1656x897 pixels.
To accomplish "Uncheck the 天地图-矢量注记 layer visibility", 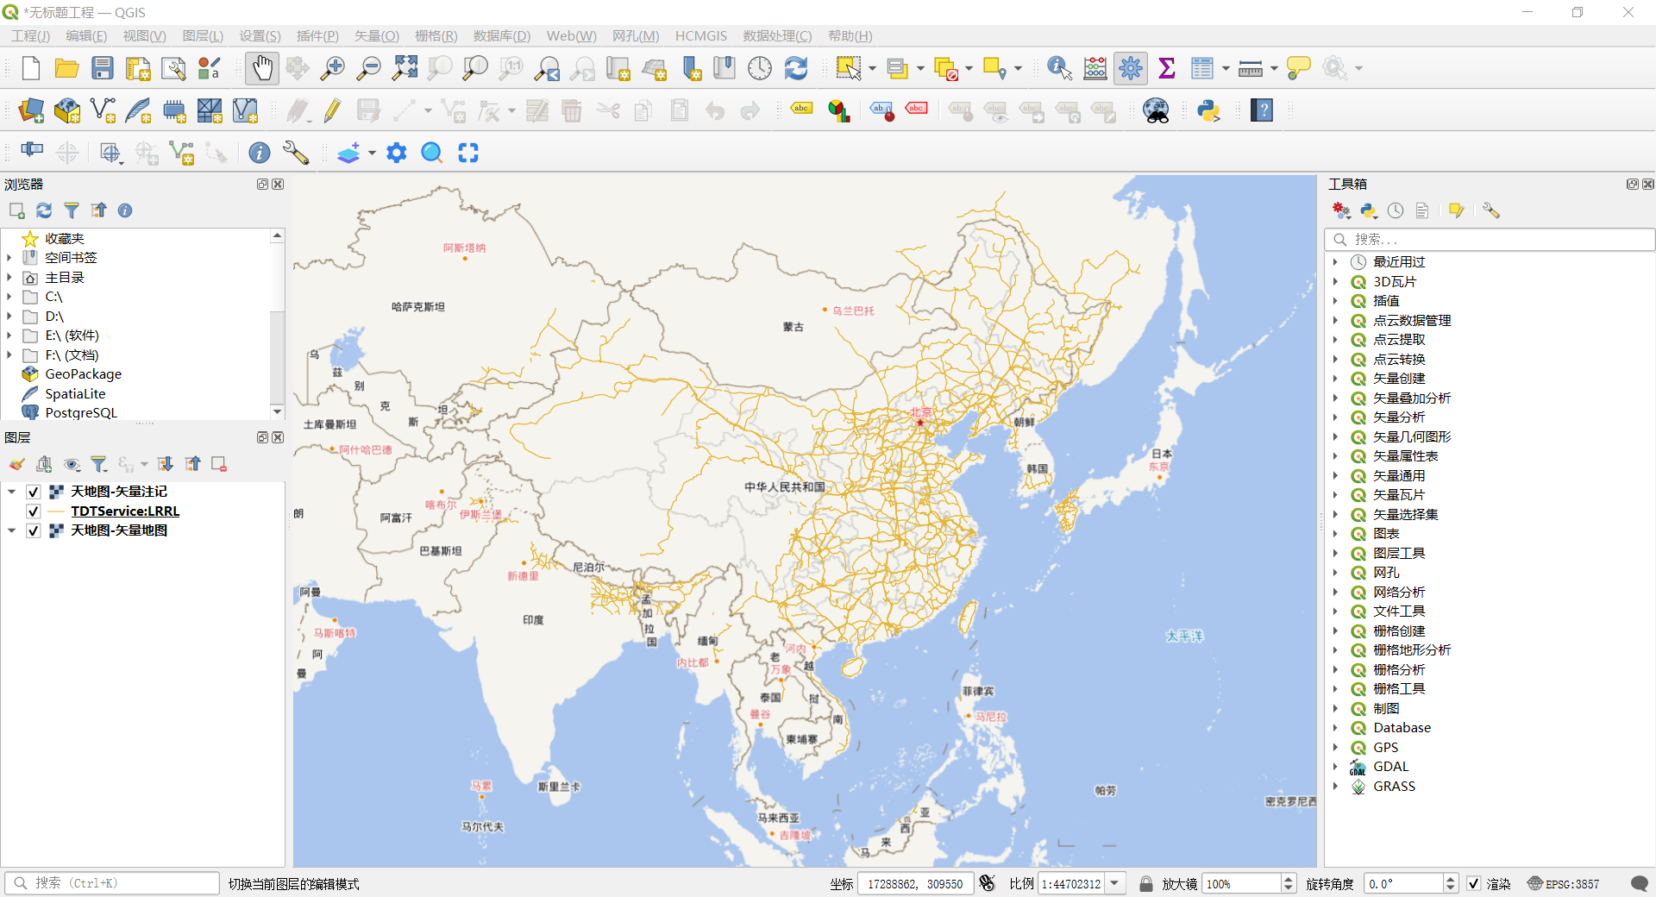I will (34, 492).
